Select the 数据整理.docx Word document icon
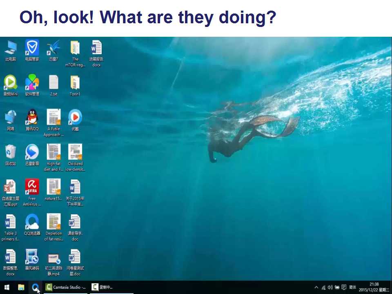Image resolution: width=392 pixels, height=294 pixels. [11, 256]
